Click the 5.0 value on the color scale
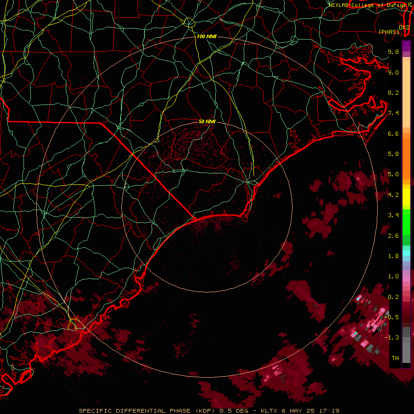The image size is (414, 414). [393, 174]
